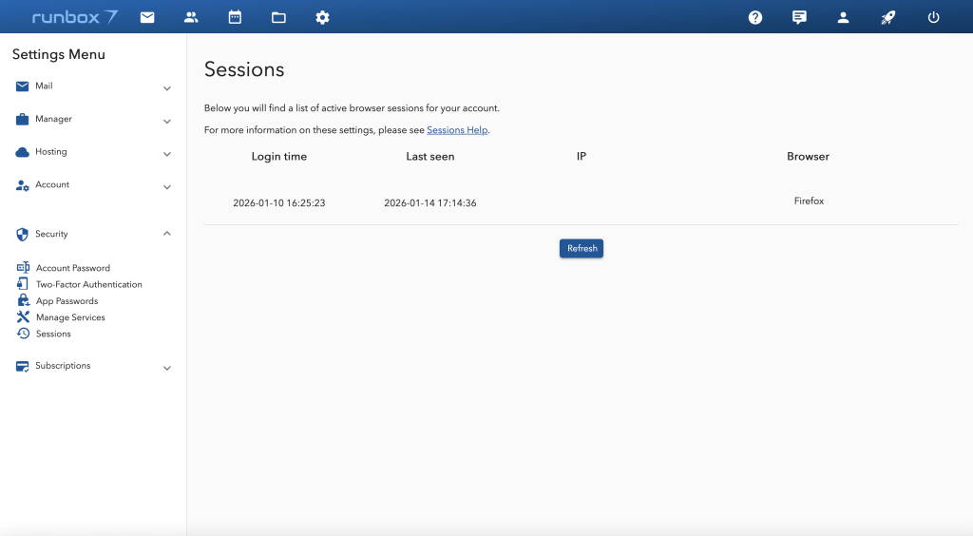Click the rocket icon in top bar
The image size is (973, 536).
point(888,17)
